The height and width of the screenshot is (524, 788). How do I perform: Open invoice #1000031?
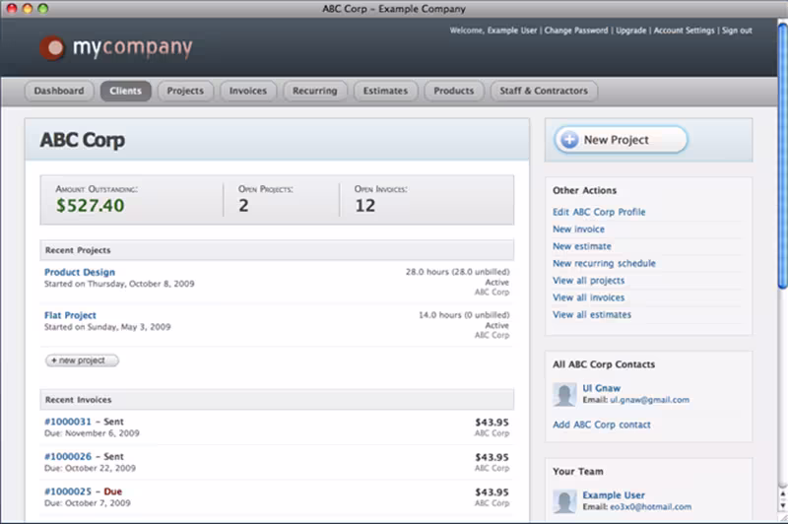pos(68,422)
